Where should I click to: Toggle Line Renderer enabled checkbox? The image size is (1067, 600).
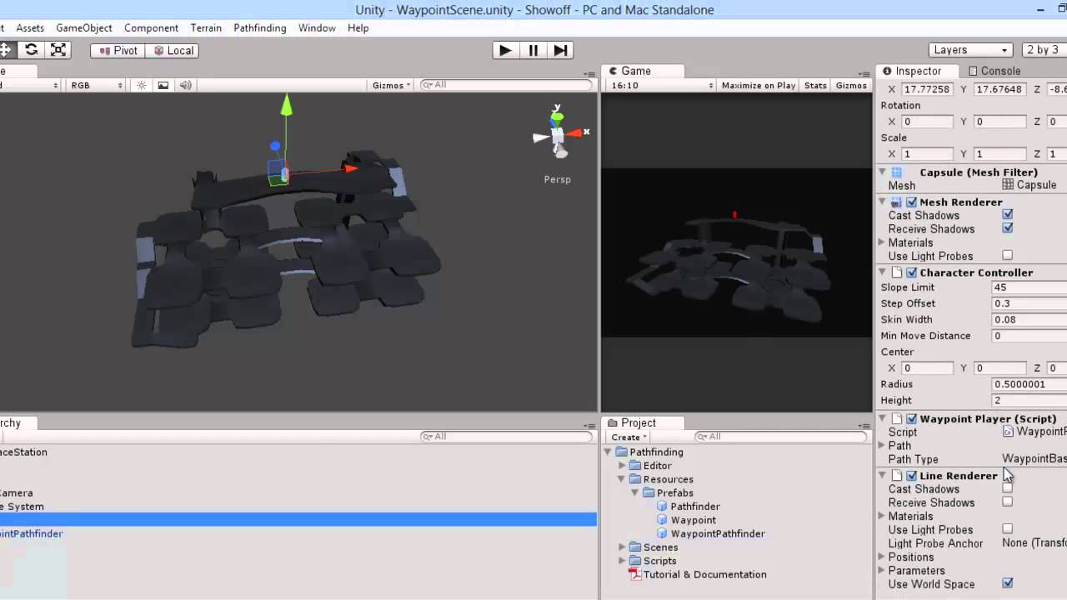pos(912,476)
